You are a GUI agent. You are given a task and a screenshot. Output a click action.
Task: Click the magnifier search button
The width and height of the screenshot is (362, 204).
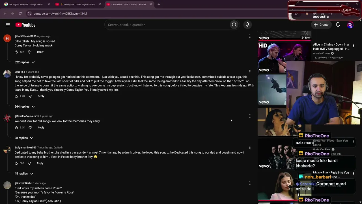[x=234, y=25]
